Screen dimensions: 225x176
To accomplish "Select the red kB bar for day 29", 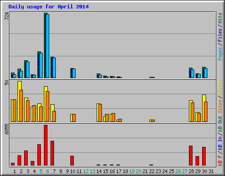I will click(x=197, y=161).
